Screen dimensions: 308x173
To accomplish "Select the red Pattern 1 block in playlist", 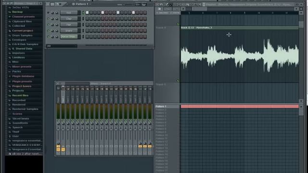I will 240,106.
